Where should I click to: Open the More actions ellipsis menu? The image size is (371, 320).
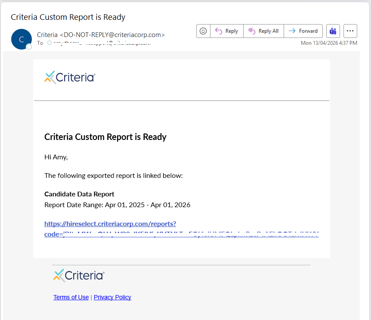350,31
